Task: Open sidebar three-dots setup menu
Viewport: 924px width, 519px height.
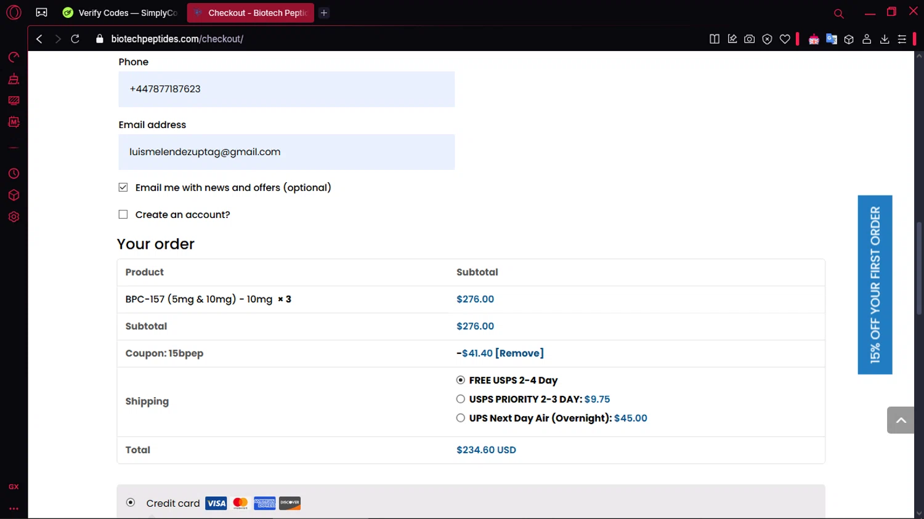Action: pos(14,509)
